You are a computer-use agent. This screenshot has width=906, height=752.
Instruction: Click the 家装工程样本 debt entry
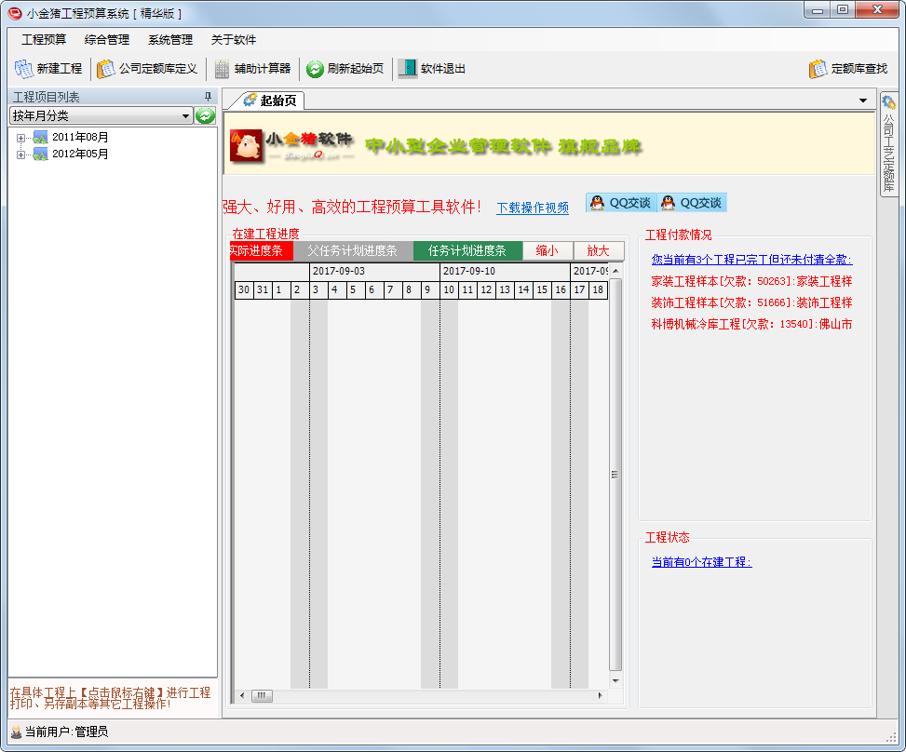point(751,281)
